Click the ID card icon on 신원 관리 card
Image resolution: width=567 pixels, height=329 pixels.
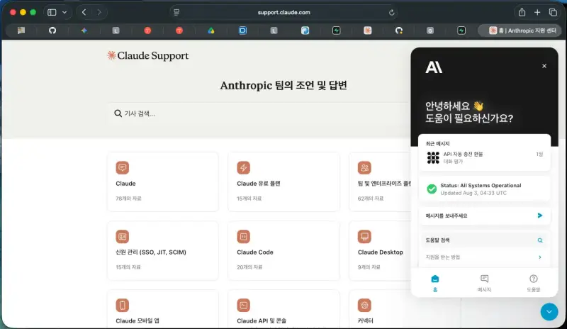coord(122,237)
